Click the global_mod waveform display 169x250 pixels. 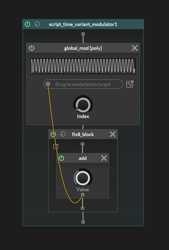[x=83, y=66]
